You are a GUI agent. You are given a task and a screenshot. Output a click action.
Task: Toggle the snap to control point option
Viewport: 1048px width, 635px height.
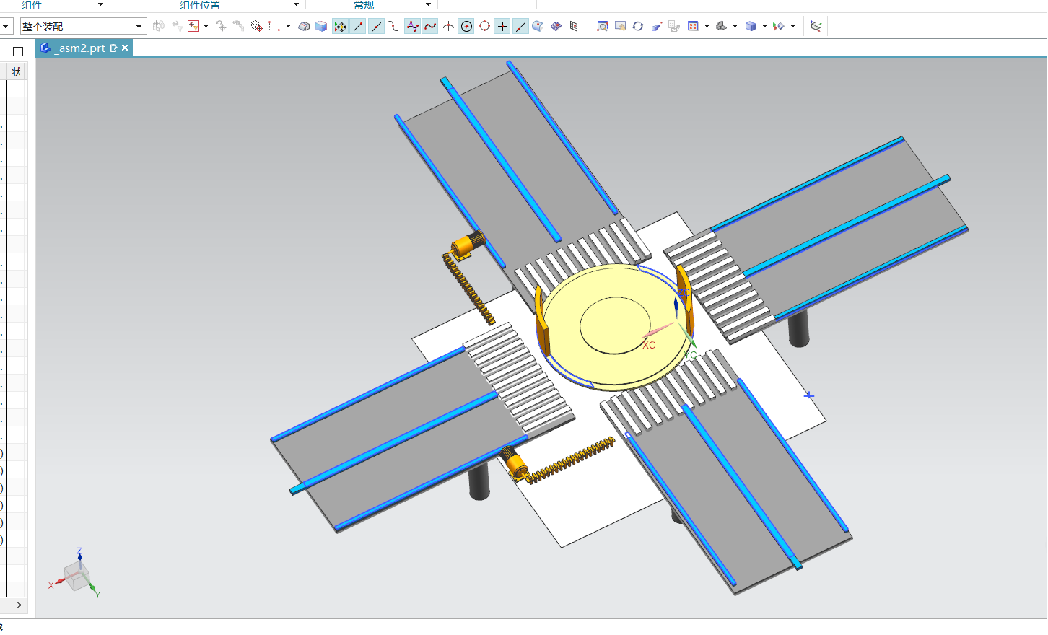[x=412, y=26]
